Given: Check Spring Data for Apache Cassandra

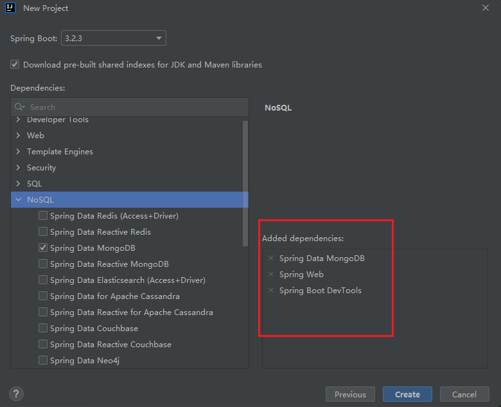Looking at the screenshot, I should (x=43, y=296).
